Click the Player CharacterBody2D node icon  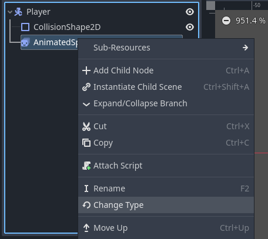coord(18,12)
